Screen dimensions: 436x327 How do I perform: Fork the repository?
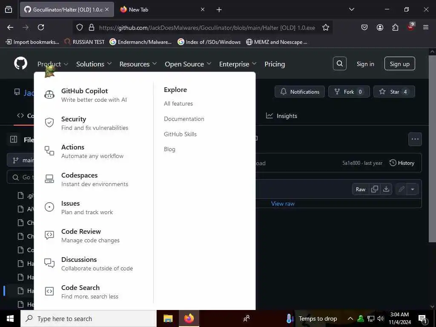pyautogui.click(x=349, y=92)
